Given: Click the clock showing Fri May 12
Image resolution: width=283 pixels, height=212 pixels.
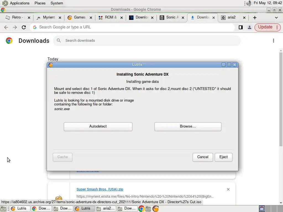Looking at the screenshot, I should tap(268, 3).
